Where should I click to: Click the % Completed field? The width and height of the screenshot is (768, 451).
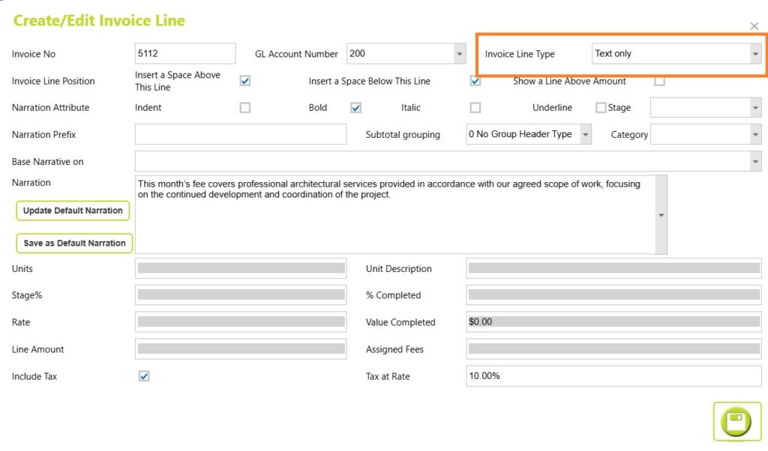pos(613,295)
